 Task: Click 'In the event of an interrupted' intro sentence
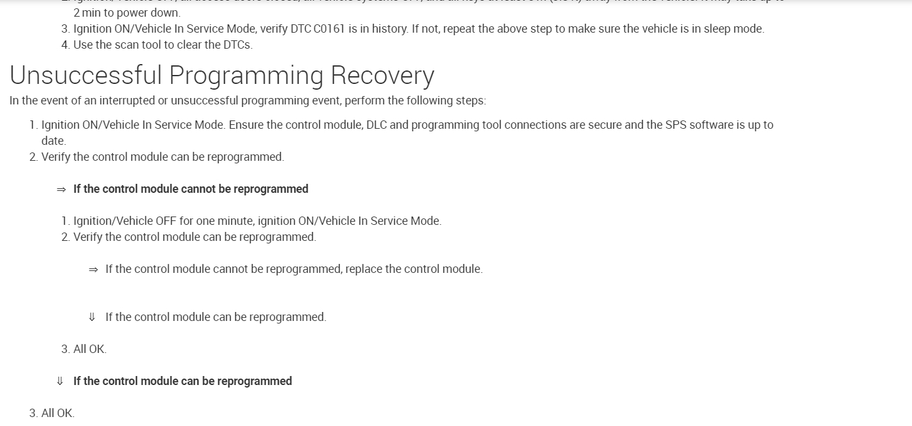click(x=247, y=101)
